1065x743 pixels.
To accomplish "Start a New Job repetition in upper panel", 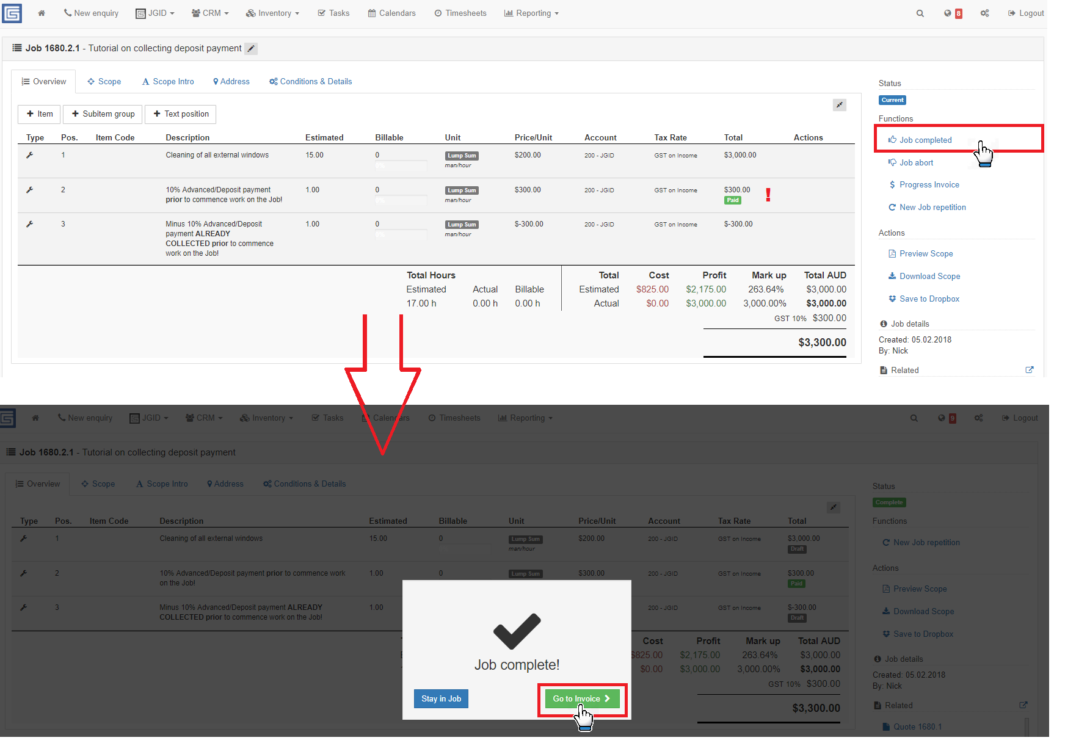I will click(x=927, y=207).
